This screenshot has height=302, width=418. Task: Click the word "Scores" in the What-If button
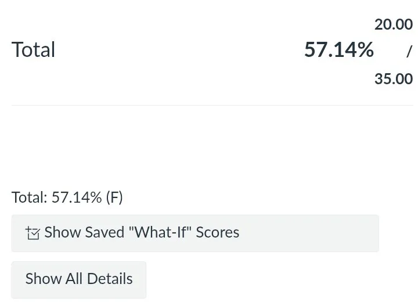tap(218, 233)
